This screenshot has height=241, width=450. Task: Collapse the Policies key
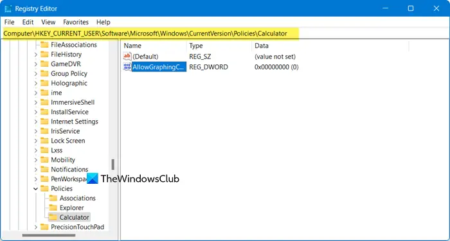tap(35, 189)
